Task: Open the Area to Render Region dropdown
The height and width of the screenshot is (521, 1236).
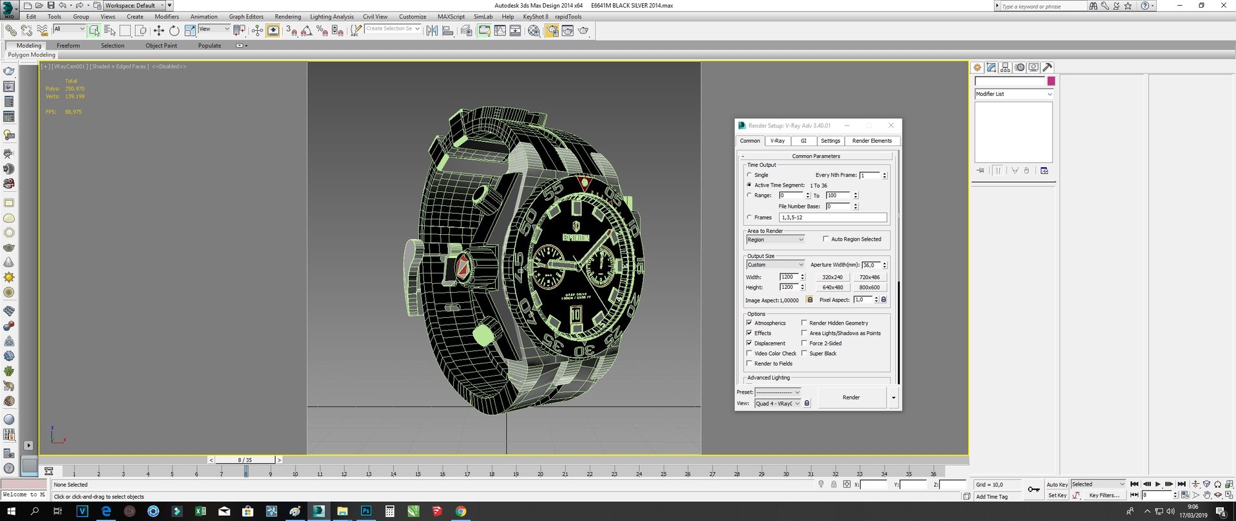Action: pyautogui.click(x=775, y=239)
